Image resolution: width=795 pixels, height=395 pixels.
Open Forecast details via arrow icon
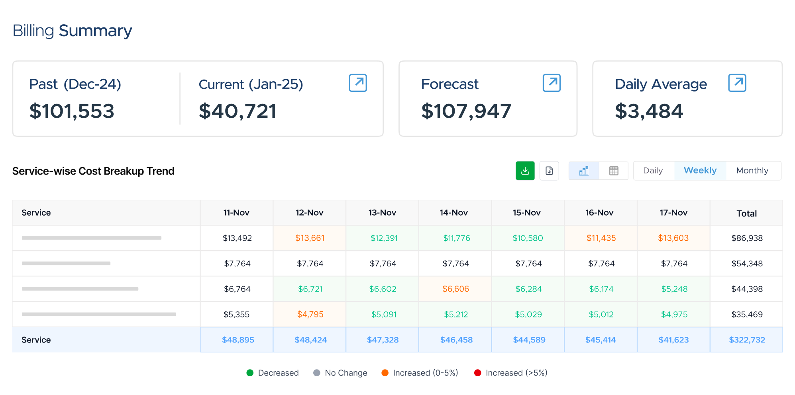(x=552, y=83)
